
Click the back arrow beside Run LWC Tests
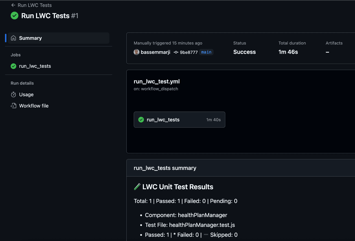(x=13, y=5)
